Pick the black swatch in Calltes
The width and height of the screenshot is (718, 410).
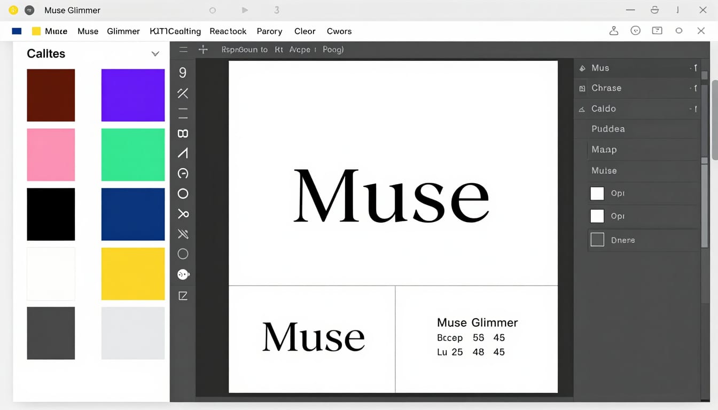(x=51, y=214)
